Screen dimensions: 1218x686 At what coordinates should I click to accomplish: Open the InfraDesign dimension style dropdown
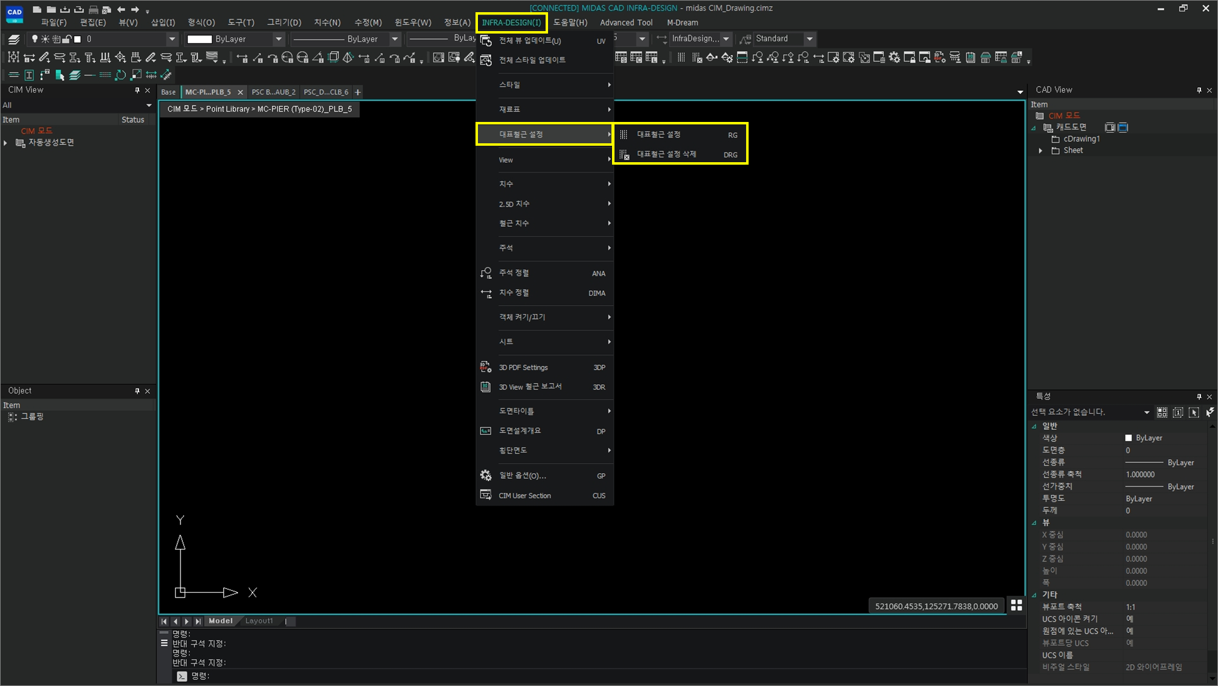tap(725, 39)
